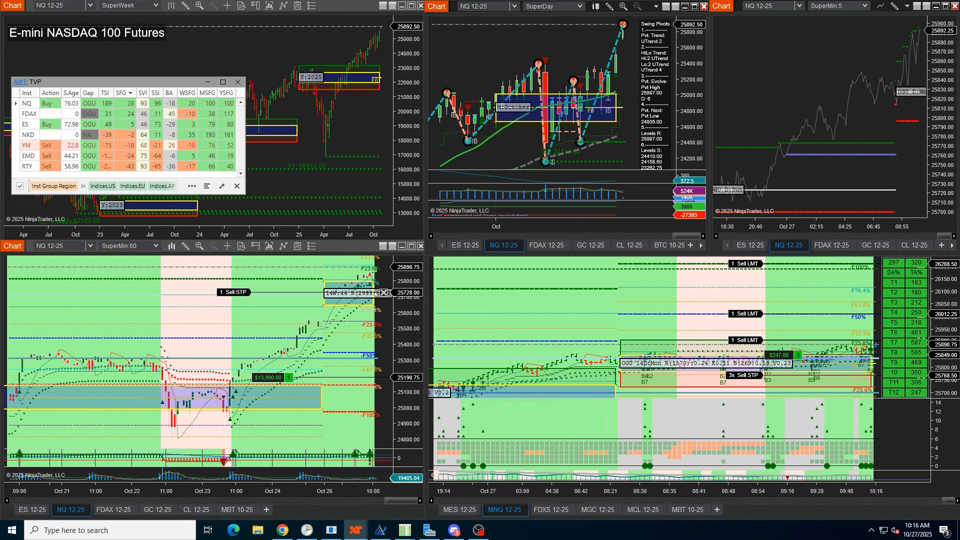The width and height of the screenshot is (960, 540).
Task: Select drawing pencil in SuperMin:5 chart toolbar
Action: pos(894,6)
